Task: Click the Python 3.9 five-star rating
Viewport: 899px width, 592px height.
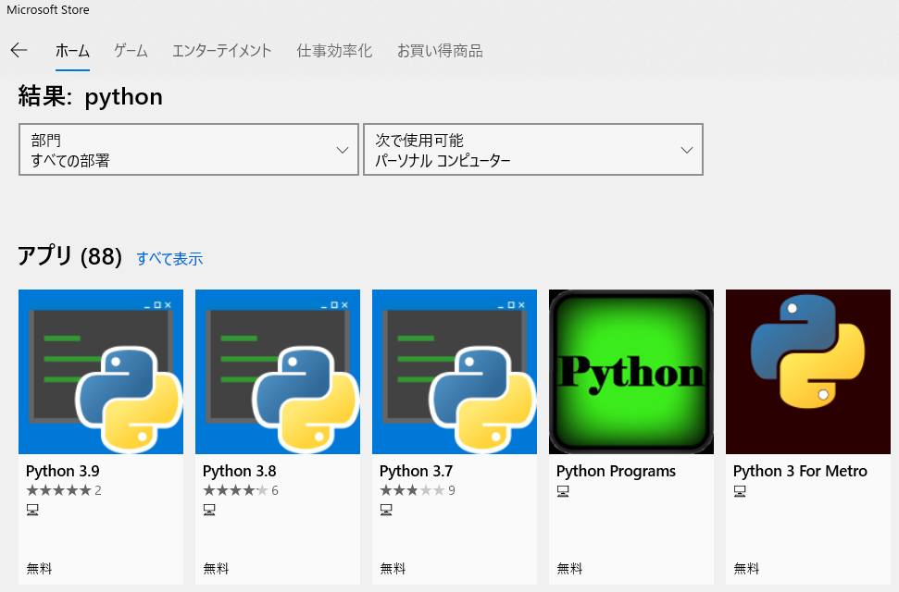Action: (58, 491)
